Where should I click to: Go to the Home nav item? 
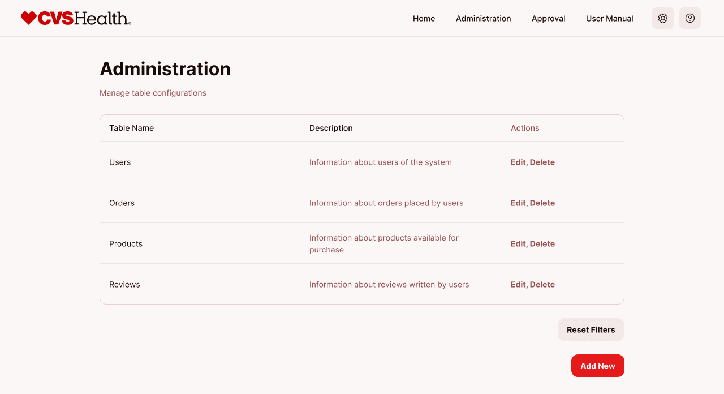(x=424, y=18)
